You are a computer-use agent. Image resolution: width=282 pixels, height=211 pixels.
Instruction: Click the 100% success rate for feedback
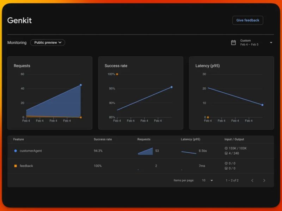click(x=98, y=166)
